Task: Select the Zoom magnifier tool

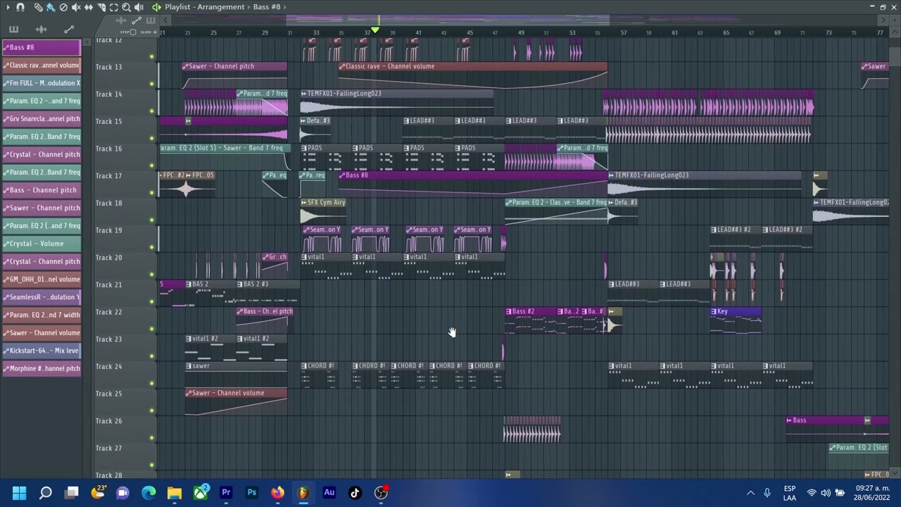Action: (126, 7)
